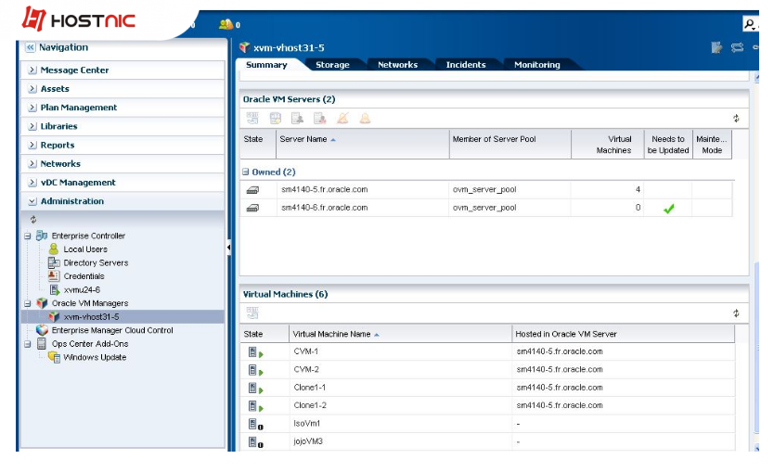This screenshot has width=774, height=472.
Task: Switch to the Networks tab
Action: pyautogui.click(x=397, y=65)
